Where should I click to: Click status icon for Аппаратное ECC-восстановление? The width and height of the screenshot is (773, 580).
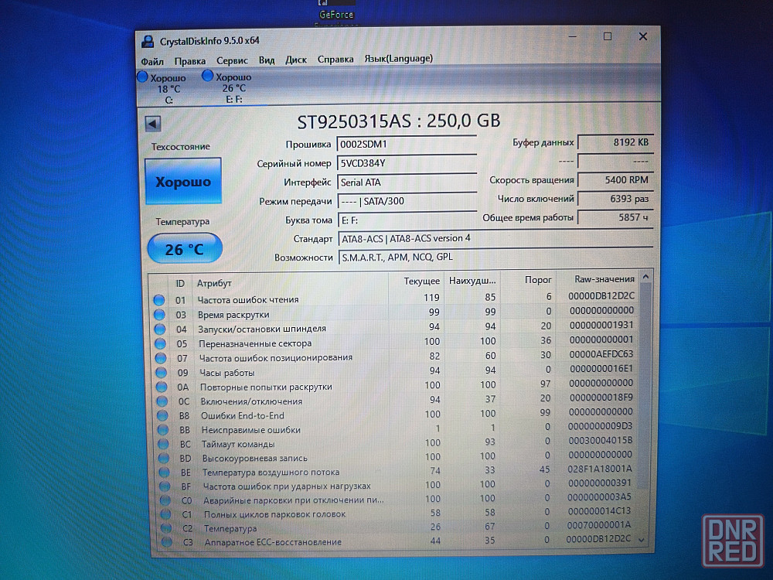[168, 542]
